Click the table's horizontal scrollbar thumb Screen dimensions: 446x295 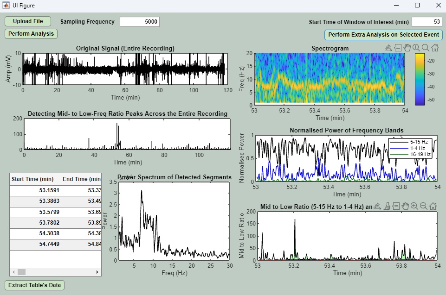(22, 272)
